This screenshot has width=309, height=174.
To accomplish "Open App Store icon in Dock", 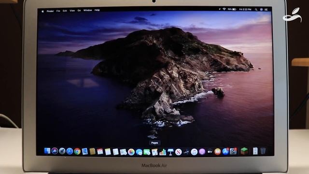I will tap(225, 151).
